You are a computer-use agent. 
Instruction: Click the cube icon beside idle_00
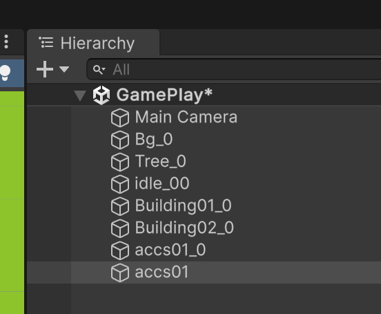(x=120, y=184)
